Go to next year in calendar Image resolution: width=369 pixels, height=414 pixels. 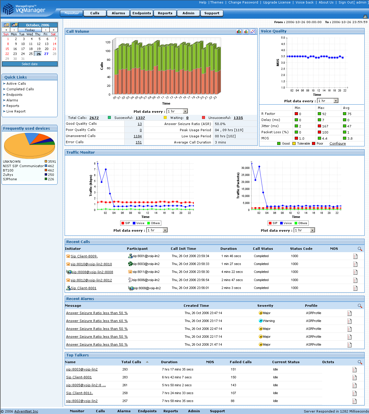coord(54,30)
